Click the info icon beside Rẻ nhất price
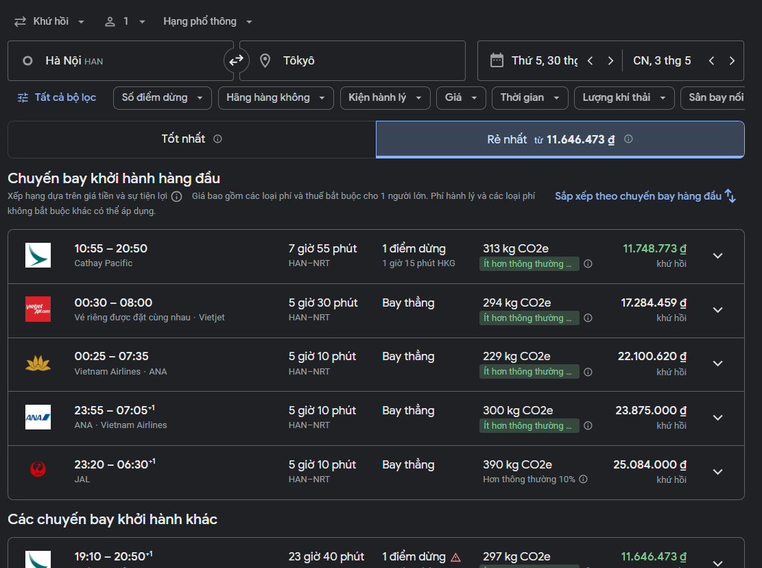The image size is (762, 568). (628, 139)
